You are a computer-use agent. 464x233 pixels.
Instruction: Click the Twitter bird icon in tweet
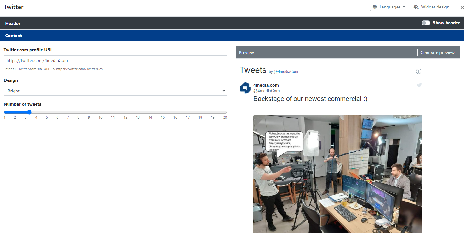[x=419, y=85]
